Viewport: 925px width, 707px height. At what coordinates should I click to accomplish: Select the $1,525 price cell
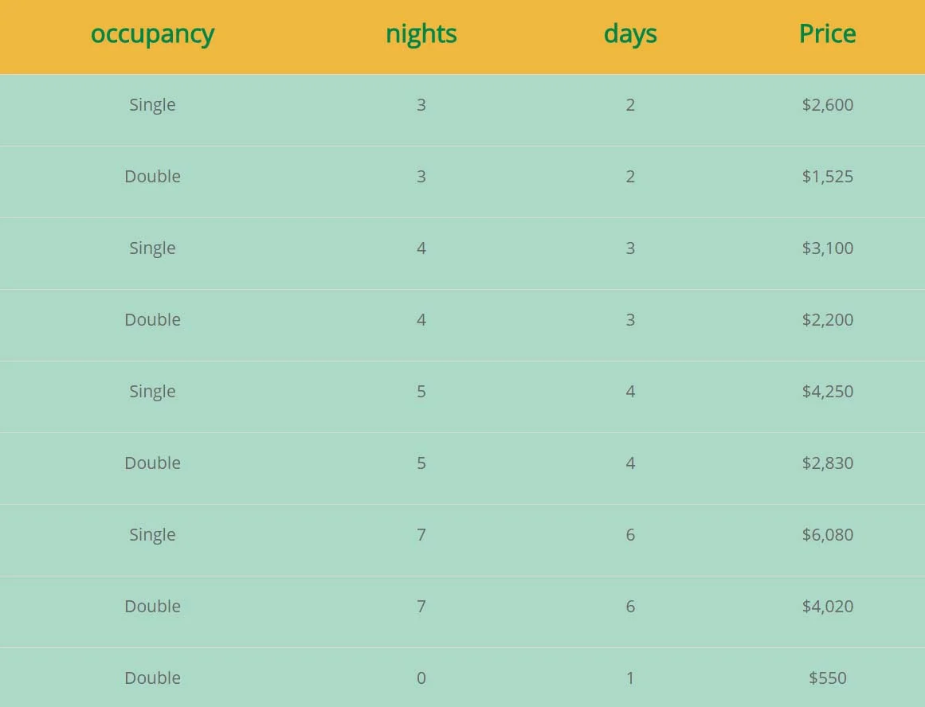coord(827,176)
